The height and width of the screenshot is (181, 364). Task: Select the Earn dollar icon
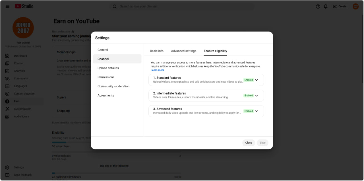click(x=7, y=101)
